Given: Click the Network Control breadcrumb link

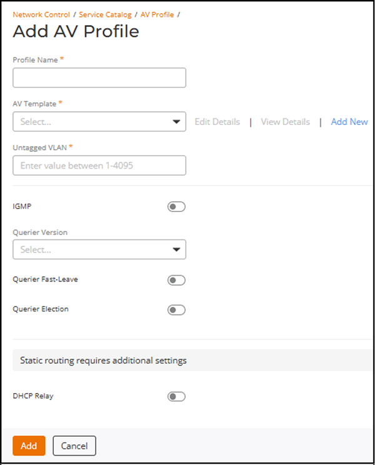Looking at the screenshot, I should (41, 14).
